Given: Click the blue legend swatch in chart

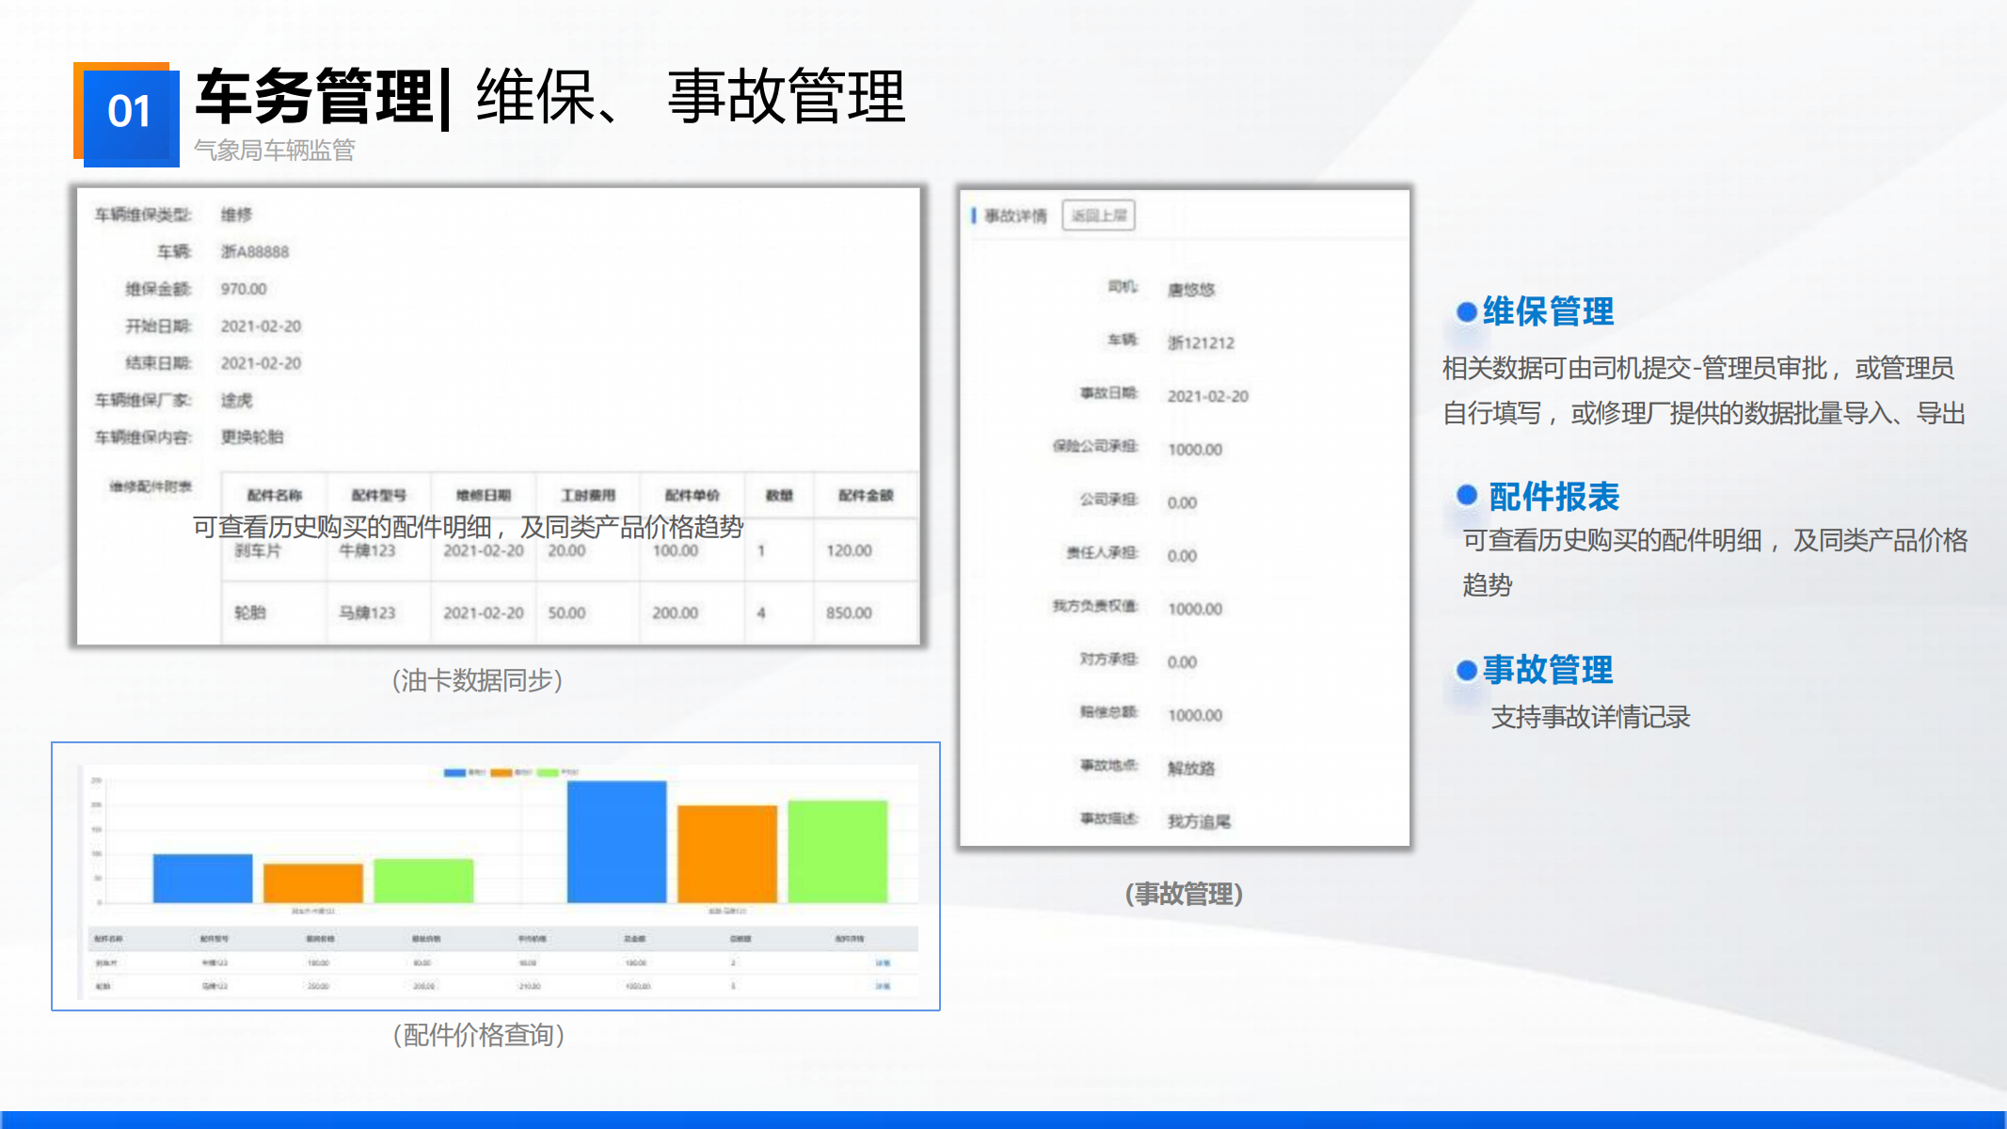Looking at the screenshot, I should [x=454, y=772].
